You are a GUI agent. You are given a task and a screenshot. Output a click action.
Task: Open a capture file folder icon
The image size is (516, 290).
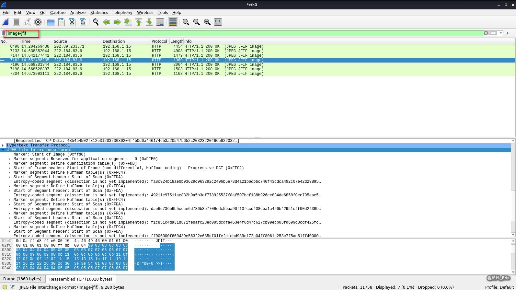(x=51, y=22)
